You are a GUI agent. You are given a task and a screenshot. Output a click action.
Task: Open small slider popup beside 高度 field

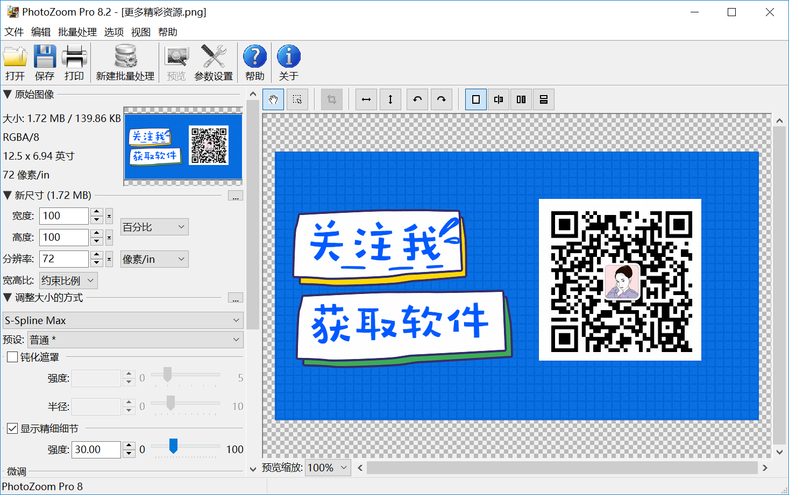click(x=109, y=238)
